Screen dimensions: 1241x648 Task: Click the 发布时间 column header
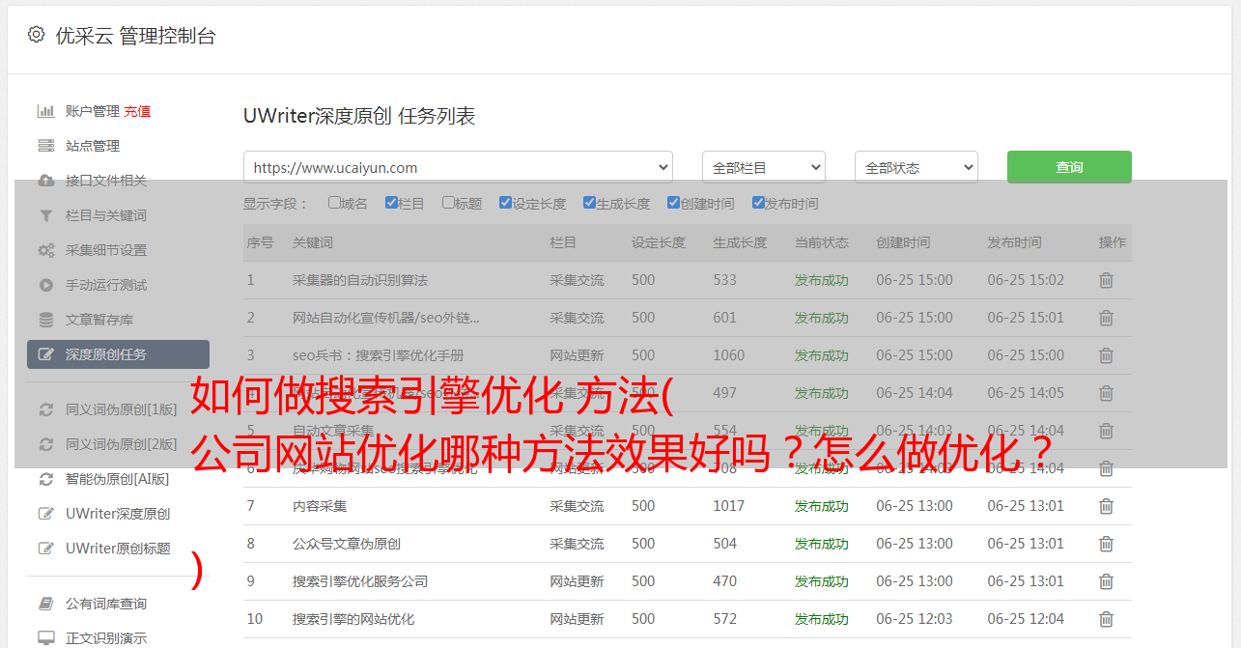click(1014, 242)
